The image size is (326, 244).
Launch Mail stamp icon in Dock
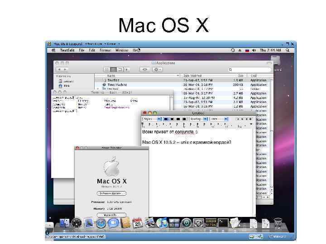click(x=89, y=223)
